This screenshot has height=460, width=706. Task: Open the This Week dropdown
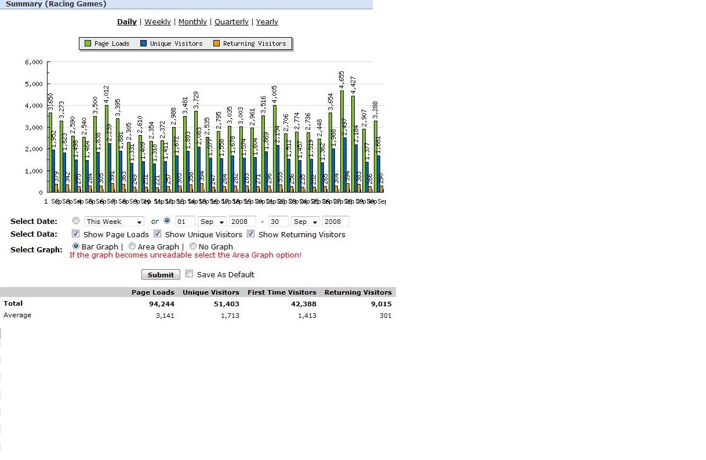[x=114, y=222]
